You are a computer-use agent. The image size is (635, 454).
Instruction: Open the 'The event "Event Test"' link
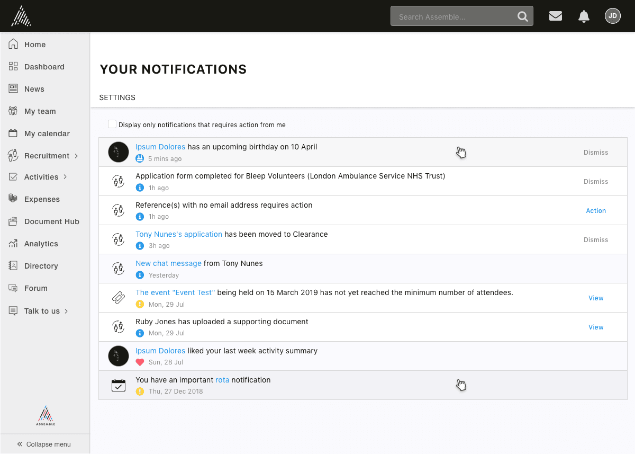point(175,292)
